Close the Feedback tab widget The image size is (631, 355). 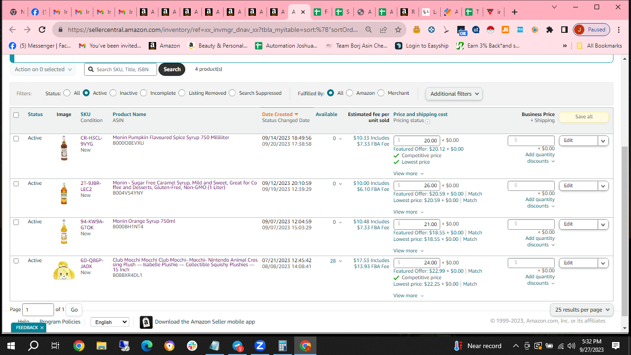point(42,328)
